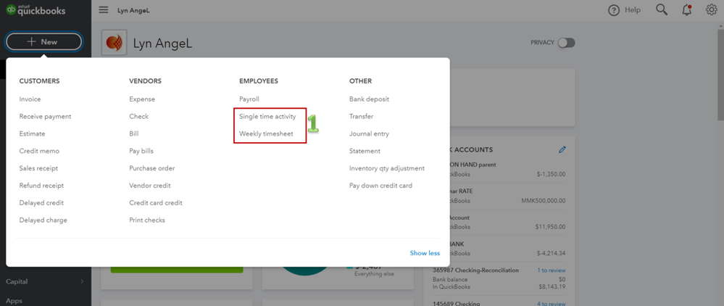Choose Delayed credit
The image size is (724, 306).
tap(41, 203)
